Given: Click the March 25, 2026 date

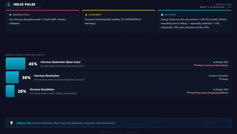Looking at the screenshot, I should pyautogui.click(x=223, y=4).
